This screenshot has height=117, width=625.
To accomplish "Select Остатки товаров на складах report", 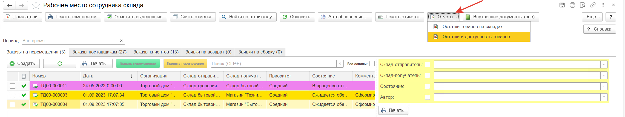I will [479, 27].
